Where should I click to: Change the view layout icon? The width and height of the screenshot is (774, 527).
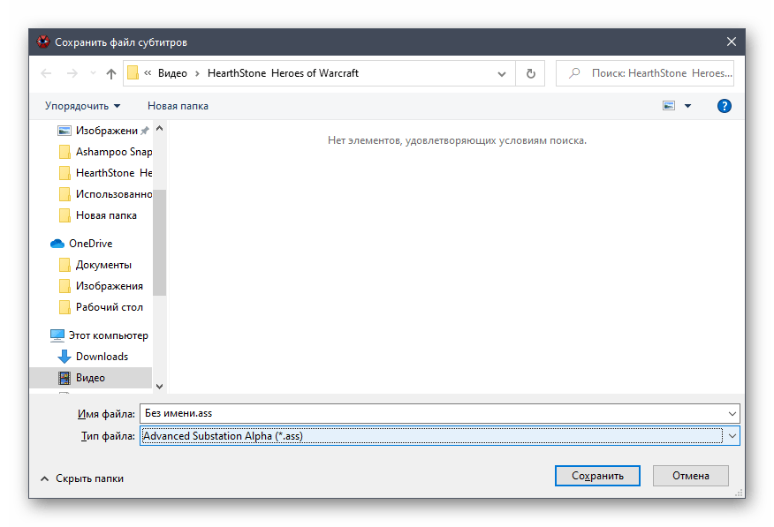point(668,106)
